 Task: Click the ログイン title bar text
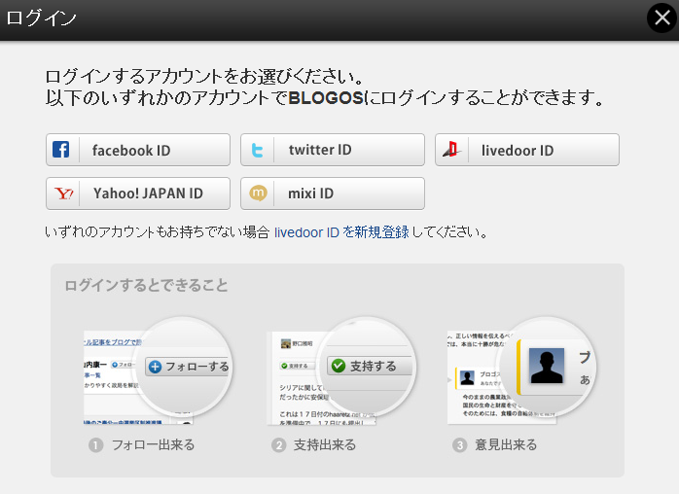click(41, 18)
